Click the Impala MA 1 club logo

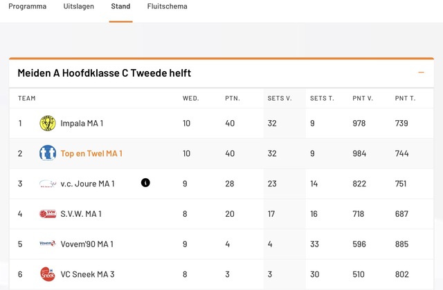47,124
